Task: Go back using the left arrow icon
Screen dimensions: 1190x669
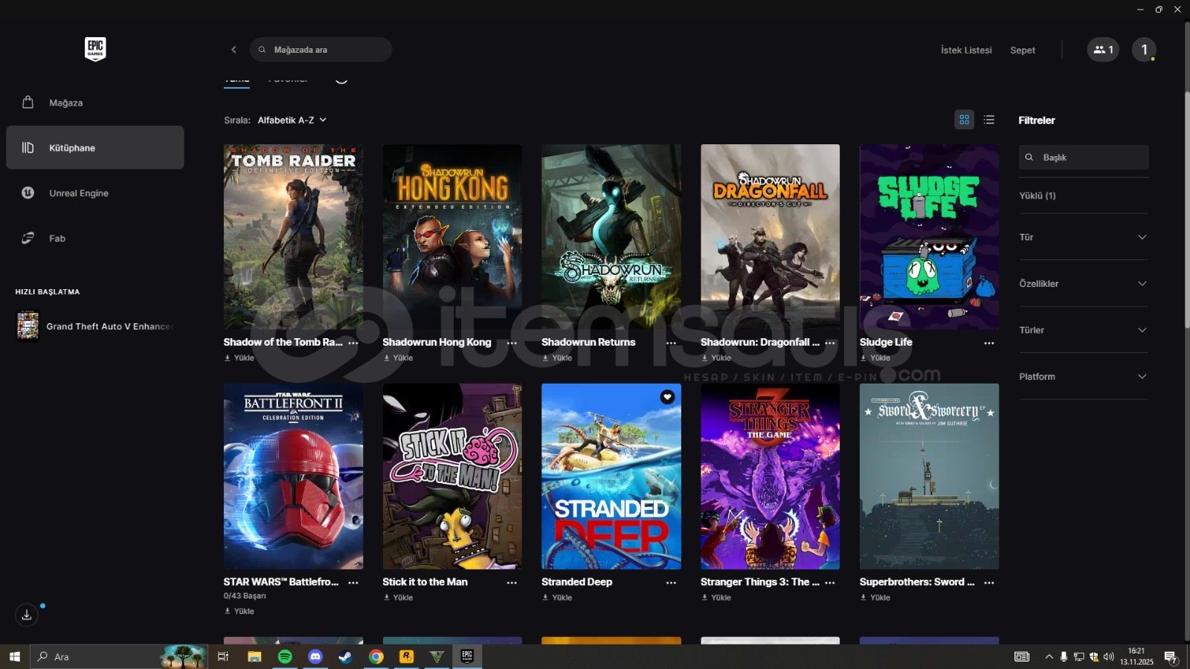Action: (234, 50)
